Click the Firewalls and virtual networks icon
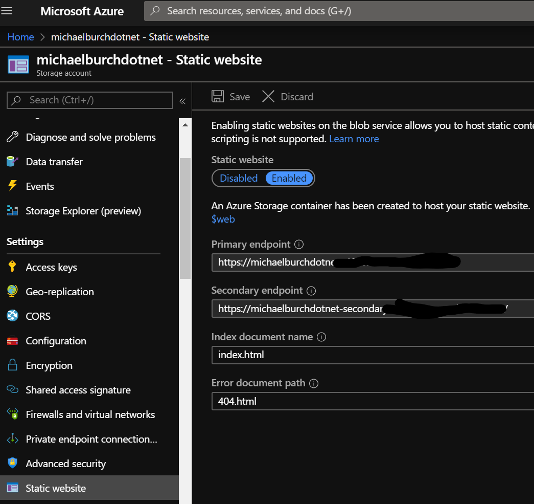This screenshot has width=534, height=504. click(x=13, y=414)
